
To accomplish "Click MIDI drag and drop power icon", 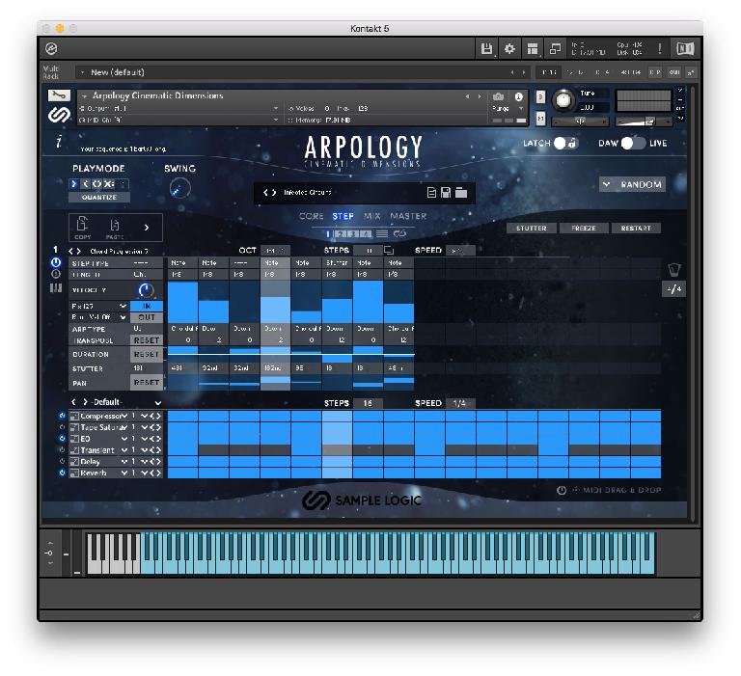I will pyautogui.click(x=561, y=490).
